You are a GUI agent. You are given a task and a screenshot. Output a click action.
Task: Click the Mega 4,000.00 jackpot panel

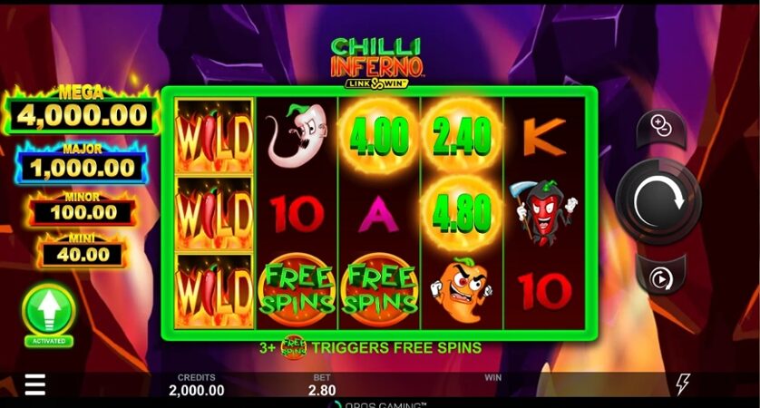pyautogui.click(x=82, y=111)
